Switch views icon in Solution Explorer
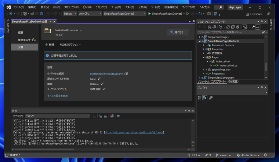The height and width of the screenshot is (162, 279). click(214, 27)
